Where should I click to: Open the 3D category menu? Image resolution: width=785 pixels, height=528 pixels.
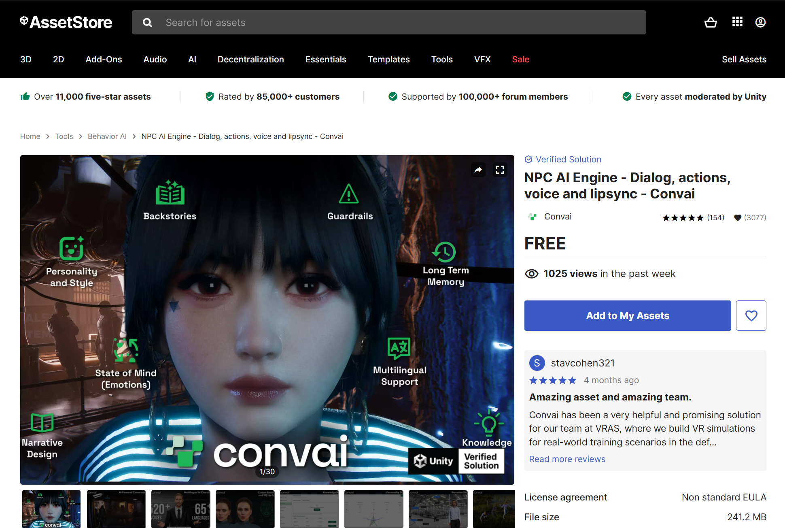click(26, 60)
